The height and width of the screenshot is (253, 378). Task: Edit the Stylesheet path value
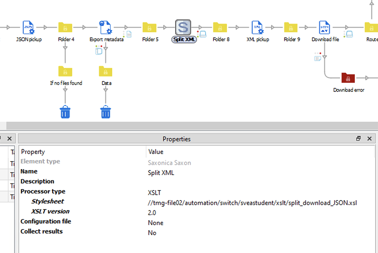point(252,203)
